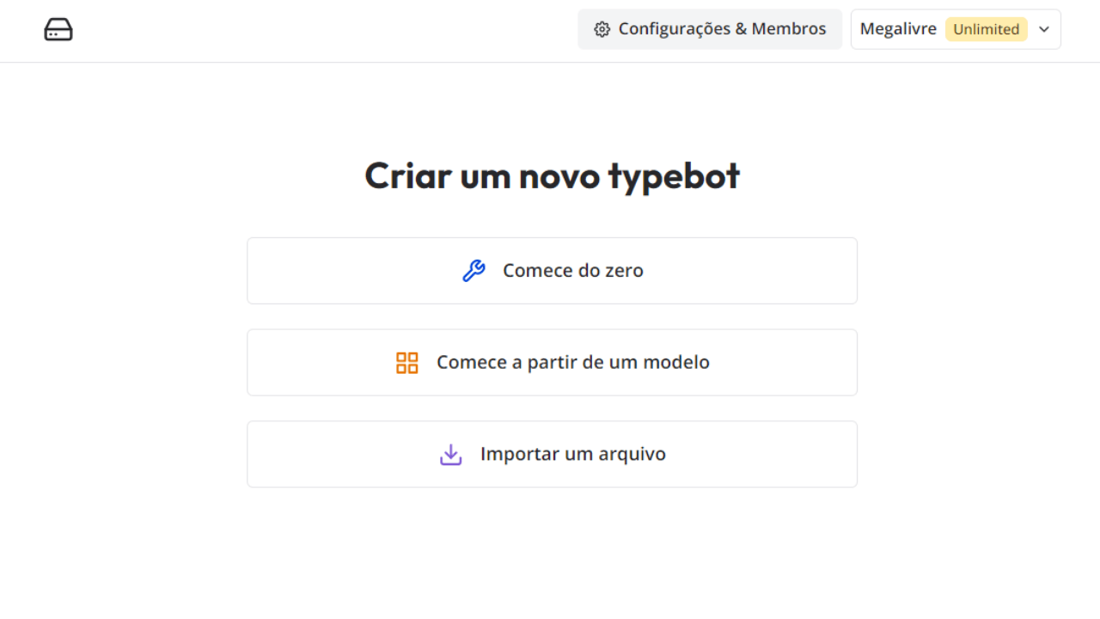Screen dimensions: 1100x619
Task: Open Configurações & Membros settings
Action: 710,29
